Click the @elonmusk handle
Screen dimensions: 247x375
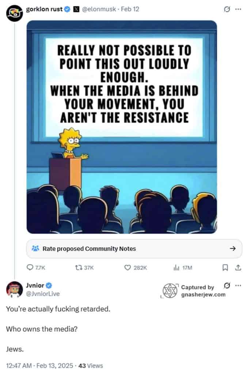click(99, 9)
